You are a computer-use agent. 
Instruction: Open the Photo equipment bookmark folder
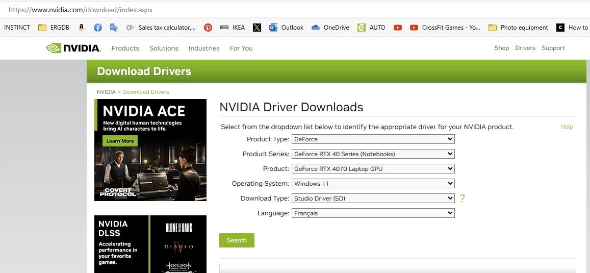[518, 28]
